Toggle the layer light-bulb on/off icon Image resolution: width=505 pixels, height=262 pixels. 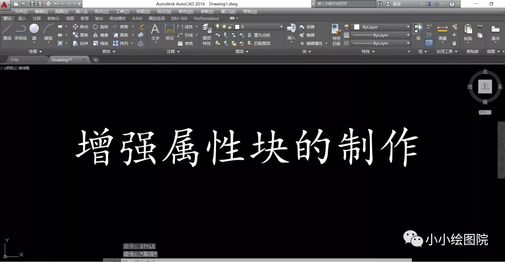217,27
